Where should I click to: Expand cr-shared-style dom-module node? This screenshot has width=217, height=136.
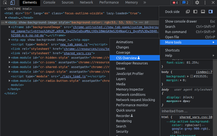pos(9,67)
